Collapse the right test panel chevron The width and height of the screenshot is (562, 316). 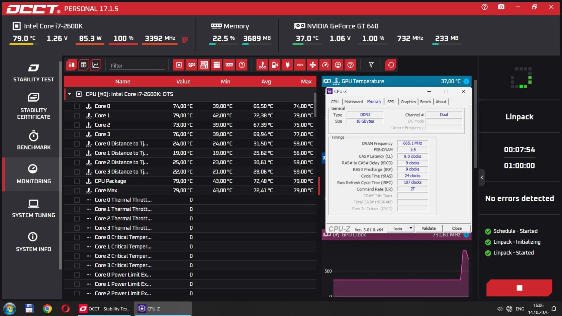tap(482, 178)
